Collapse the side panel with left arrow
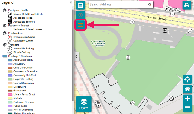 click(76, 56)
